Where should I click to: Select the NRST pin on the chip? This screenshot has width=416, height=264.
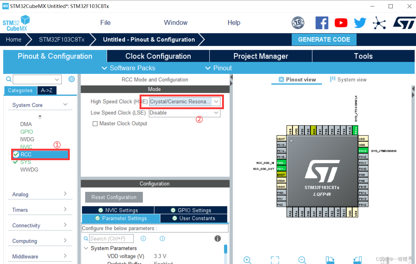coord(281,175)
